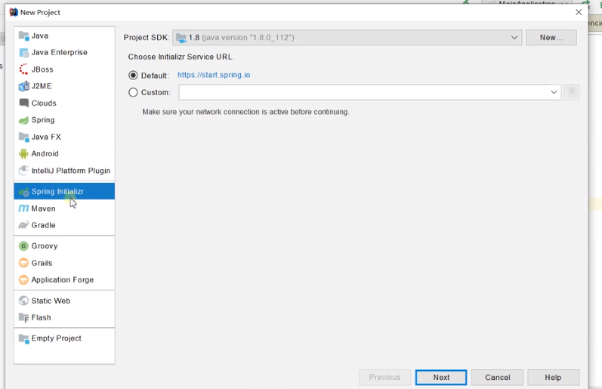Choose the Application Forge entry label

click(63, 279)
